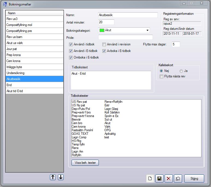Screen dimensions: 211x187
Task: Select Spoln e Ex text
Action: click(x=111, y=116)
